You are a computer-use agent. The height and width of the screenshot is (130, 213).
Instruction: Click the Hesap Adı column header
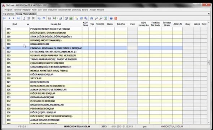[56, 24]
